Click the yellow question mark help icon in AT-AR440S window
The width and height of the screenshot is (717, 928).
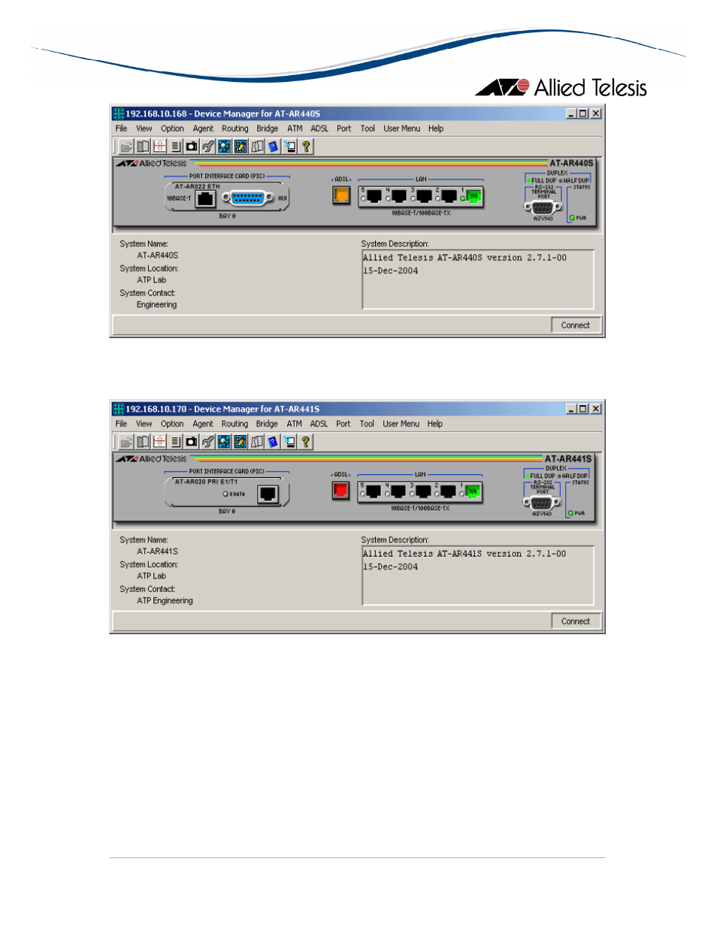coord(306,147)
